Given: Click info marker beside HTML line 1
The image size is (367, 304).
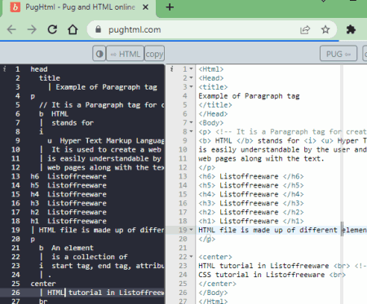Looking at the screenshot, I should pos(171,69).
